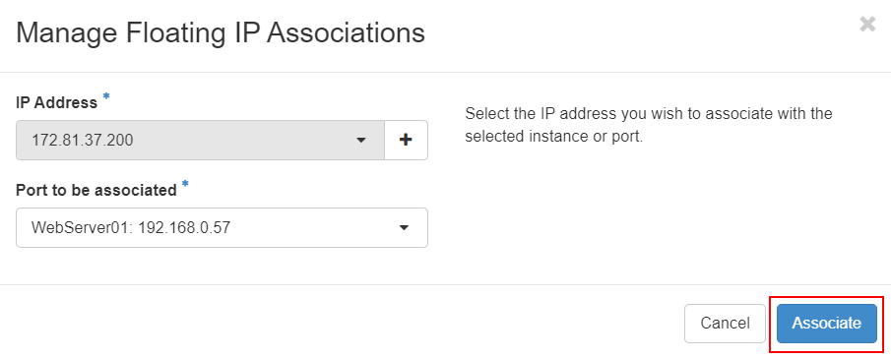Click the plus icon to allocate a new IP
The height and width of the screenshot is (358, 891).
(406, 140)
